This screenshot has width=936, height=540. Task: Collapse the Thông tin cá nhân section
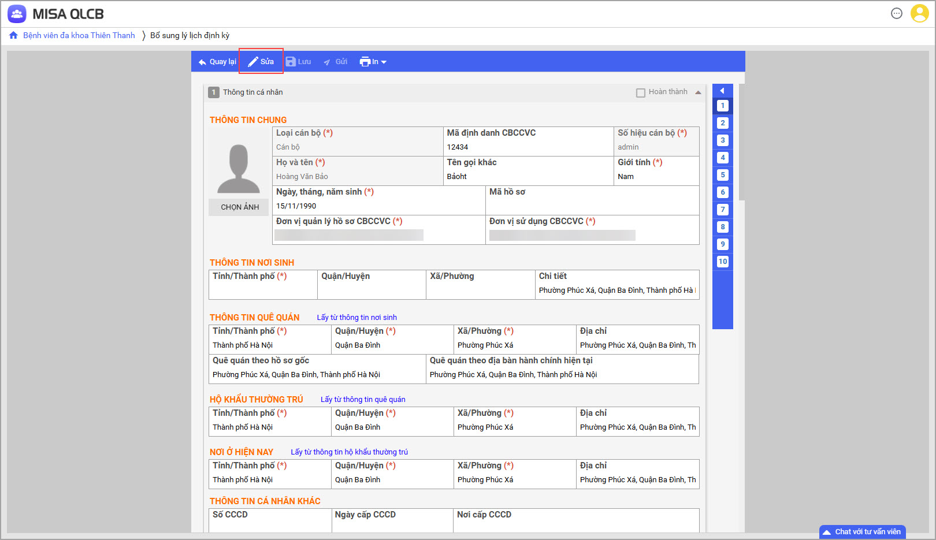(698, 92)
